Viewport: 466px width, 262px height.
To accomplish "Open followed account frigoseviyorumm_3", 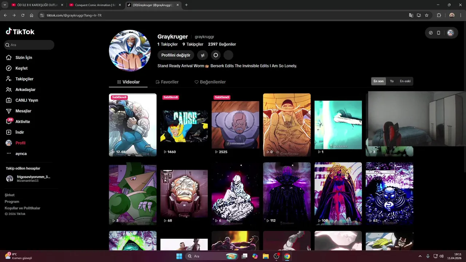I will tap(28, 178).
